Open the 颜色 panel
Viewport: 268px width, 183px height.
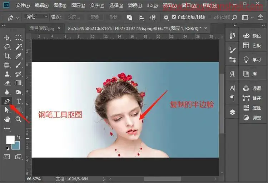[252, 36]
